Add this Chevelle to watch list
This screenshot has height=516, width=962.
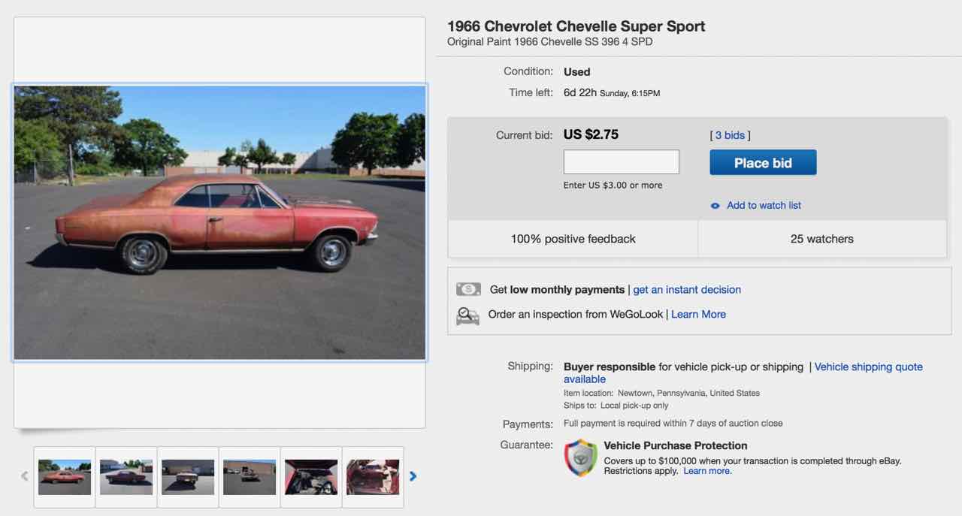tap(764, 205)
